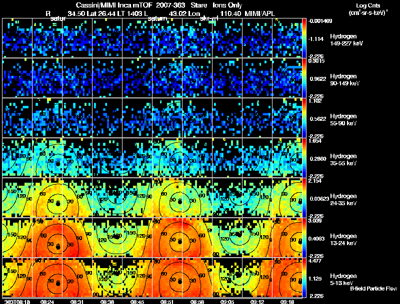This screenshot has width=400, height=304.
Task: Click the 'LT 1403' header value
Action: (x=130, y=13)
